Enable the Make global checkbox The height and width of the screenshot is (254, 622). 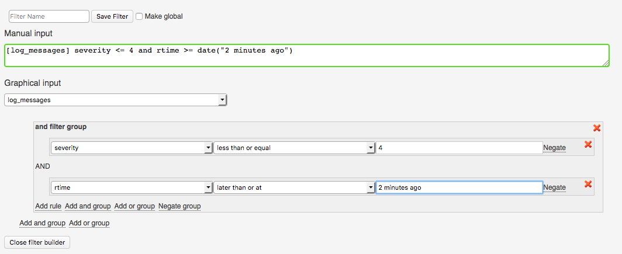click(x=139, y=16)
